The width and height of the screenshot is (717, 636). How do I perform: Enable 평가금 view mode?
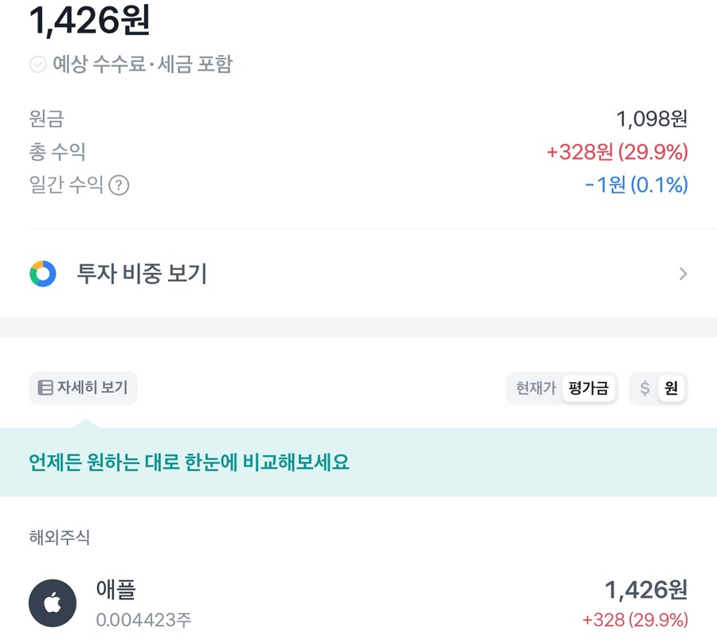tap(589, 388)
